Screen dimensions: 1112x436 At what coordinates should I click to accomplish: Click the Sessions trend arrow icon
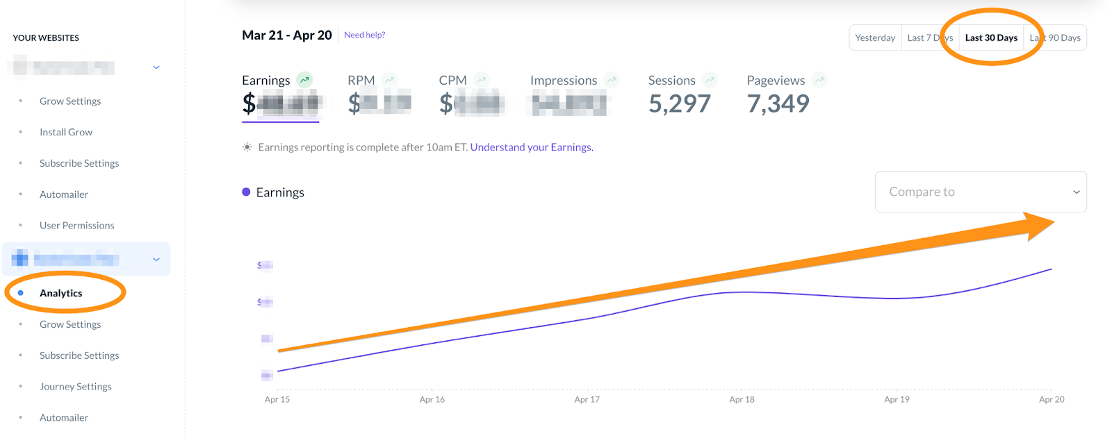710,80
